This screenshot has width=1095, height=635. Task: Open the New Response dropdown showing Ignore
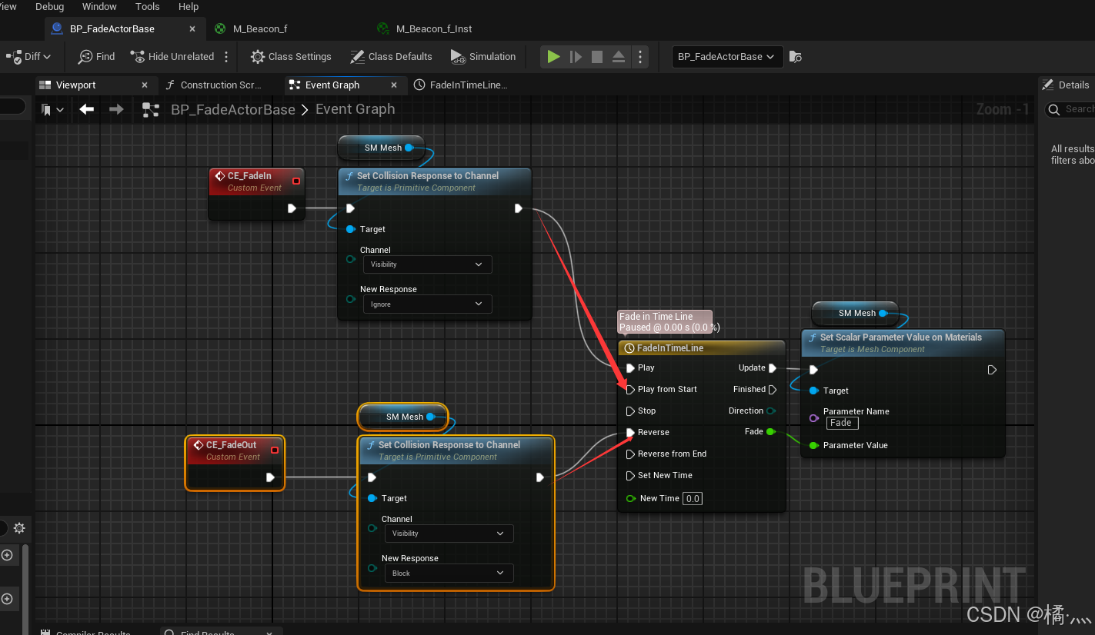(x=427, y=304)
